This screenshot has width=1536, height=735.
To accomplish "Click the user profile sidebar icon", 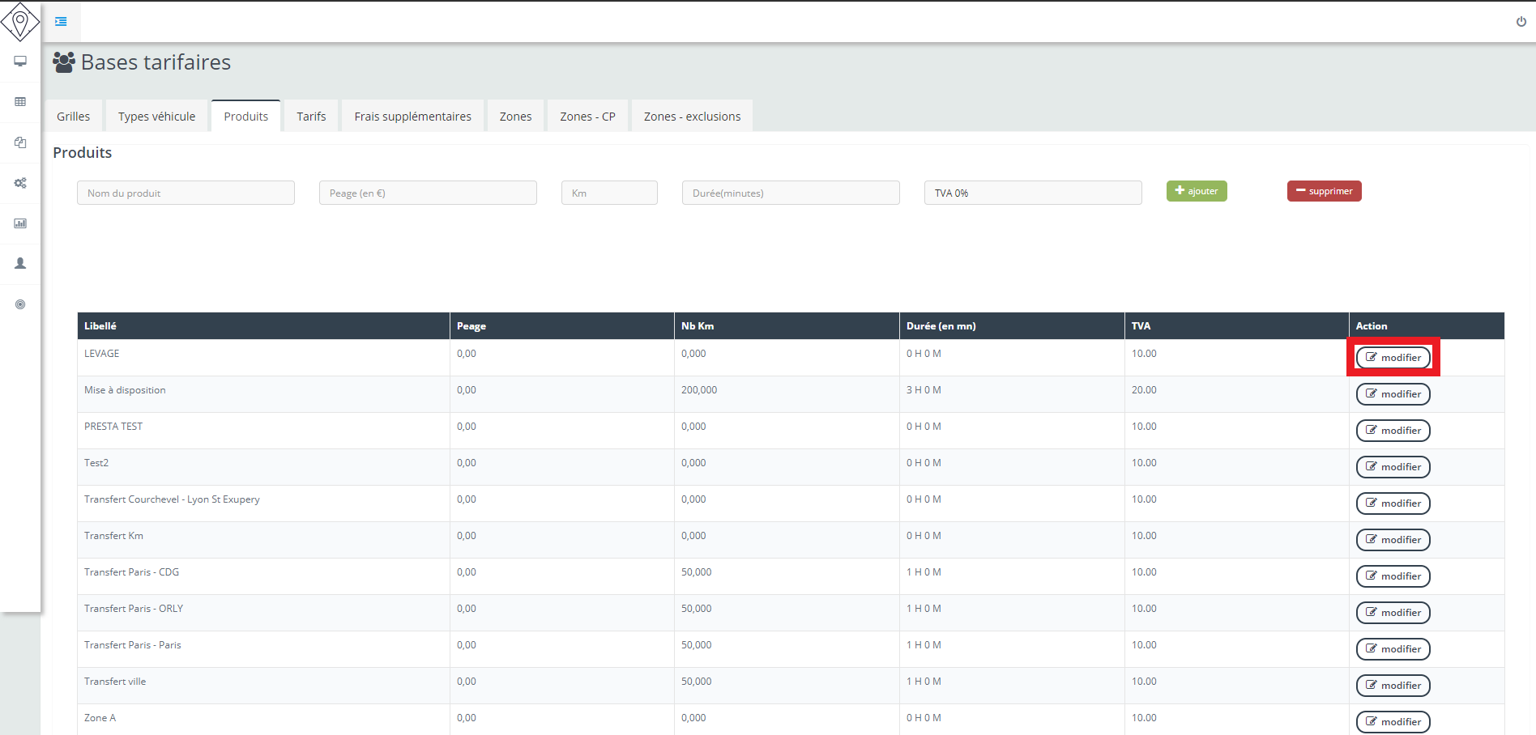I will point(20,264).
